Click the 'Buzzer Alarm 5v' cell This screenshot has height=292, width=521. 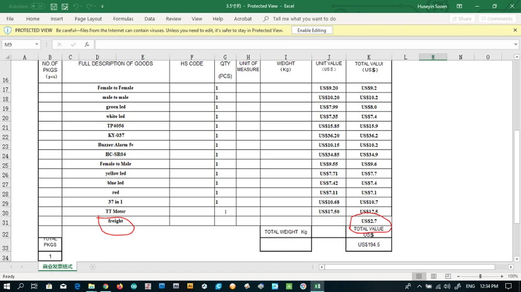click(x=116, y=145)
